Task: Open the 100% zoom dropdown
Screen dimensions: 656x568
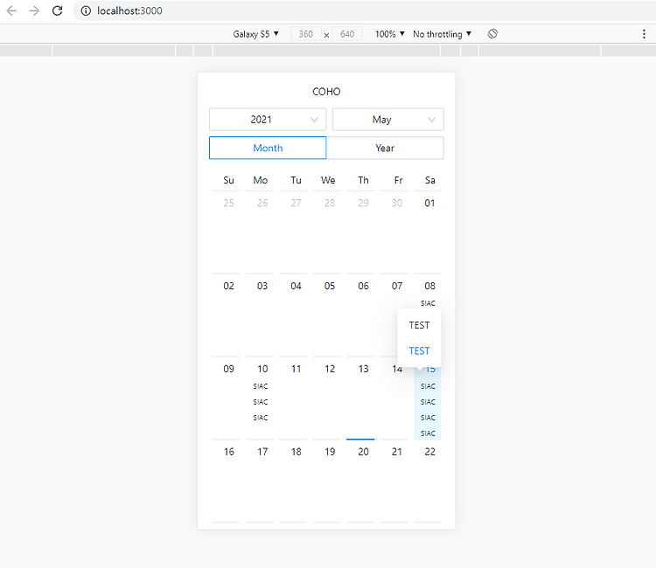Action: coord(389,34)
